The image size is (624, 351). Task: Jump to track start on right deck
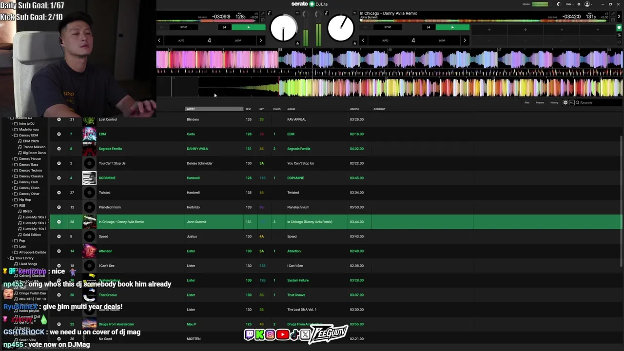click(429, 27)
